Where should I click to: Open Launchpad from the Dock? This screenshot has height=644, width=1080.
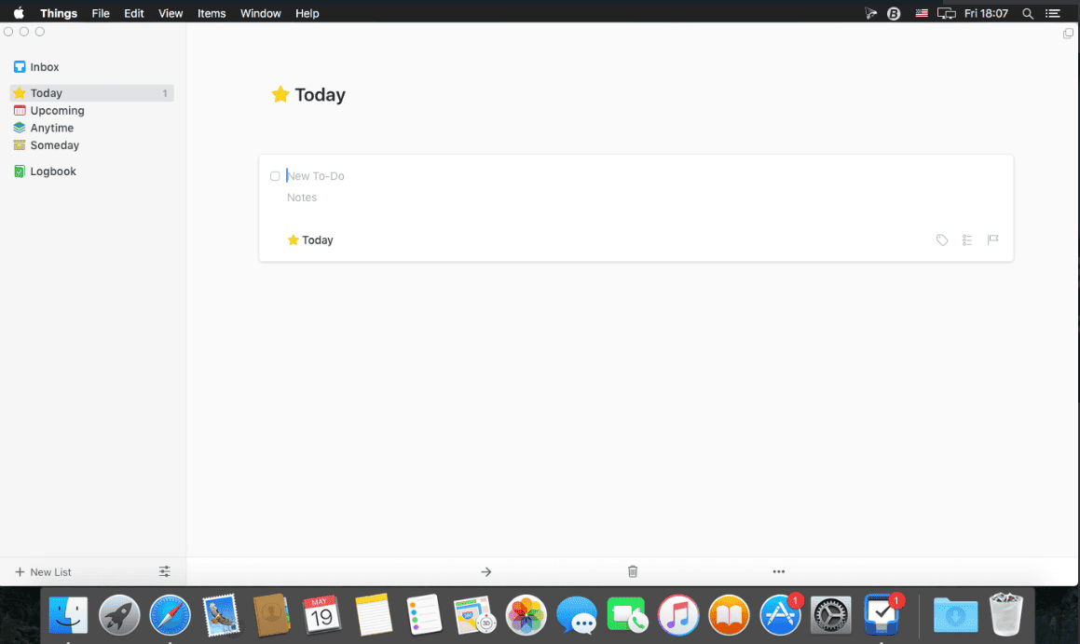point(119,615)
